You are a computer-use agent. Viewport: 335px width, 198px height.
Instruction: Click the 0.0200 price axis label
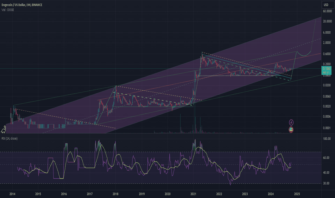327,85
